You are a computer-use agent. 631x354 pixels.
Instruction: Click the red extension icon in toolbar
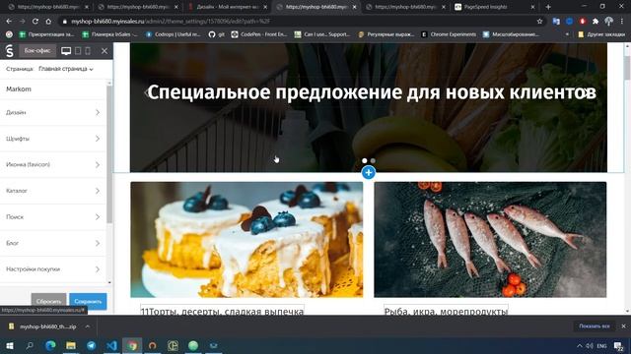[x=582, y=22]
